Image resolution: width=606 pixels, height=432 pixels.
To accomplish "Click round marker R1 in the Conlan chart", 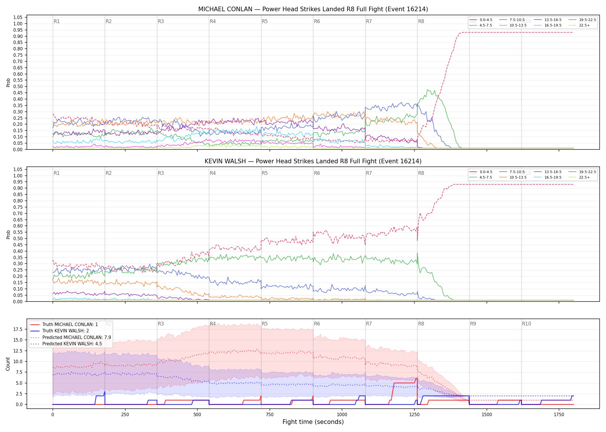I will pyautogui.click(x=57, y=21).
